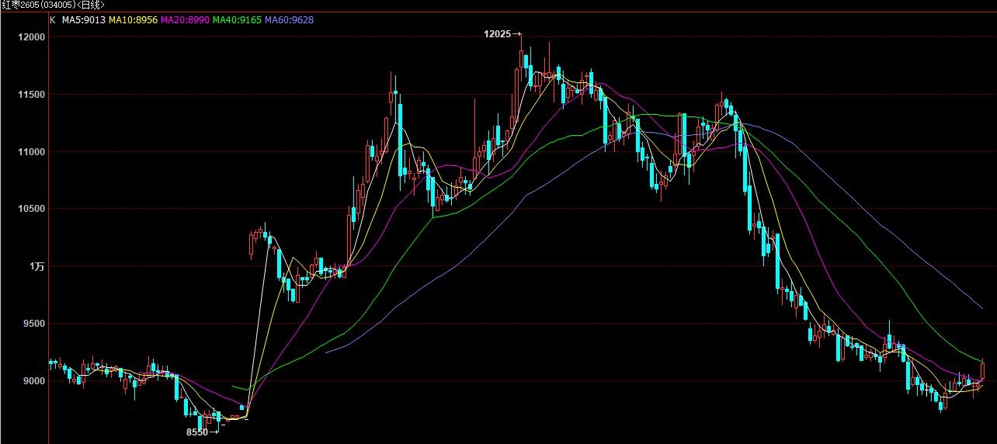The height and width of the screenshot is (444, 997).
Task: Click the 1万 price axis label
Action: pyautogui.click(x=37, y=266)
